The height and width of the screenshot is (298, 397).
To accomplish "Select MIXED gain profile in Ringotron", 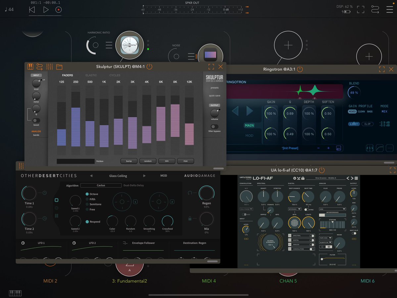I will pyautogui.click(x=352, y=111).
